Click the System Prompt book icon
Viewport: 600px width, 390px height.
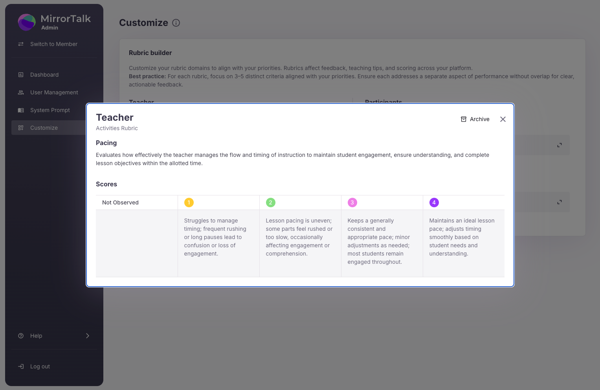click(21, 110)
